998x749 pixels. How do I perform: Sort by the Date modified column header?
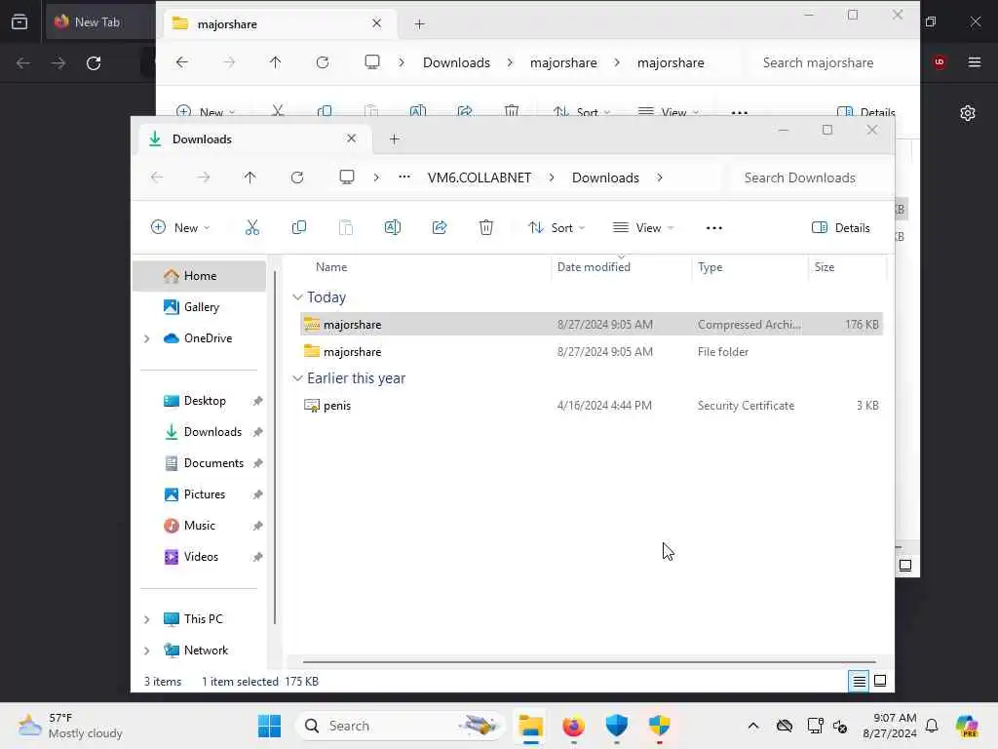[594, 267]
